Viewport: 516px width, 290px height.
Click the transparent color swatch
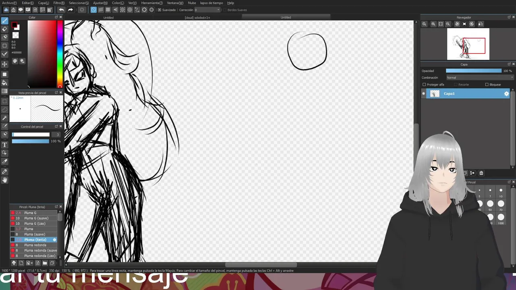(x=15, y=35)
